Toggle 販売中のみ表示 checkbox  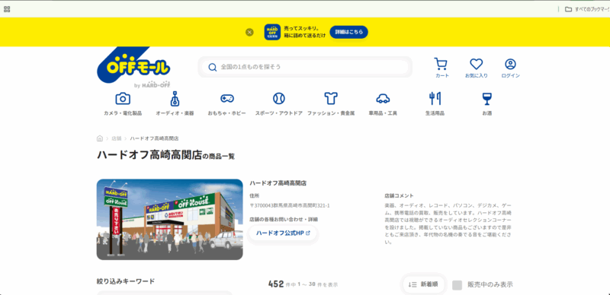click(457, 285)
